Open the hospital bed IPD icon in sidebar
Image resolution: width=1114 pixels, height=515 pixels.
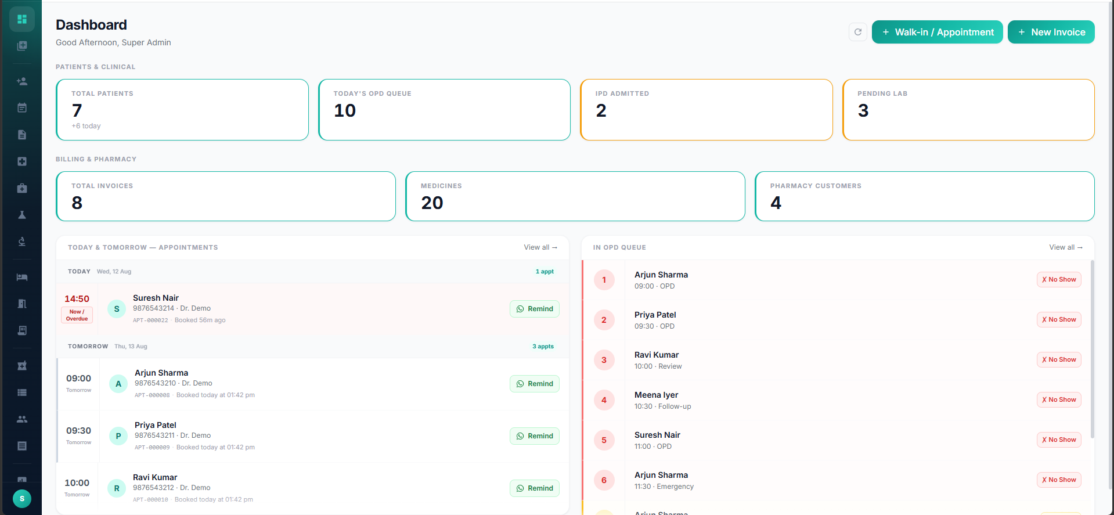(x=22, y=277)
